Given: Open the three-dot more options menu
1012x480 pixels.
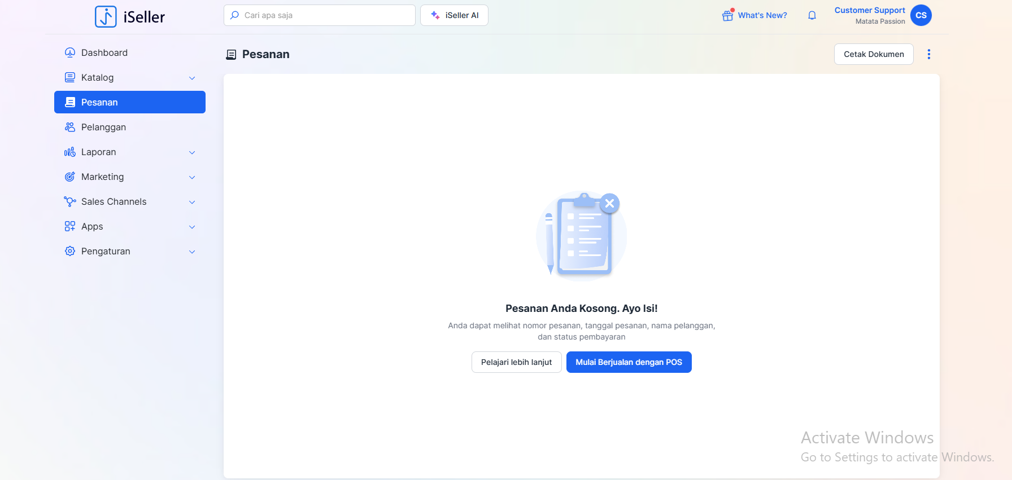Looking at the screenshot, I should [928, 54].
